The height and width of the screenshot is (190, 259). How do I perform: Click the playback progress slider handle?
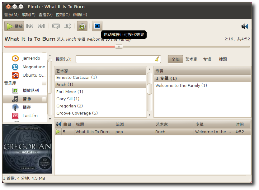(119, 47)
